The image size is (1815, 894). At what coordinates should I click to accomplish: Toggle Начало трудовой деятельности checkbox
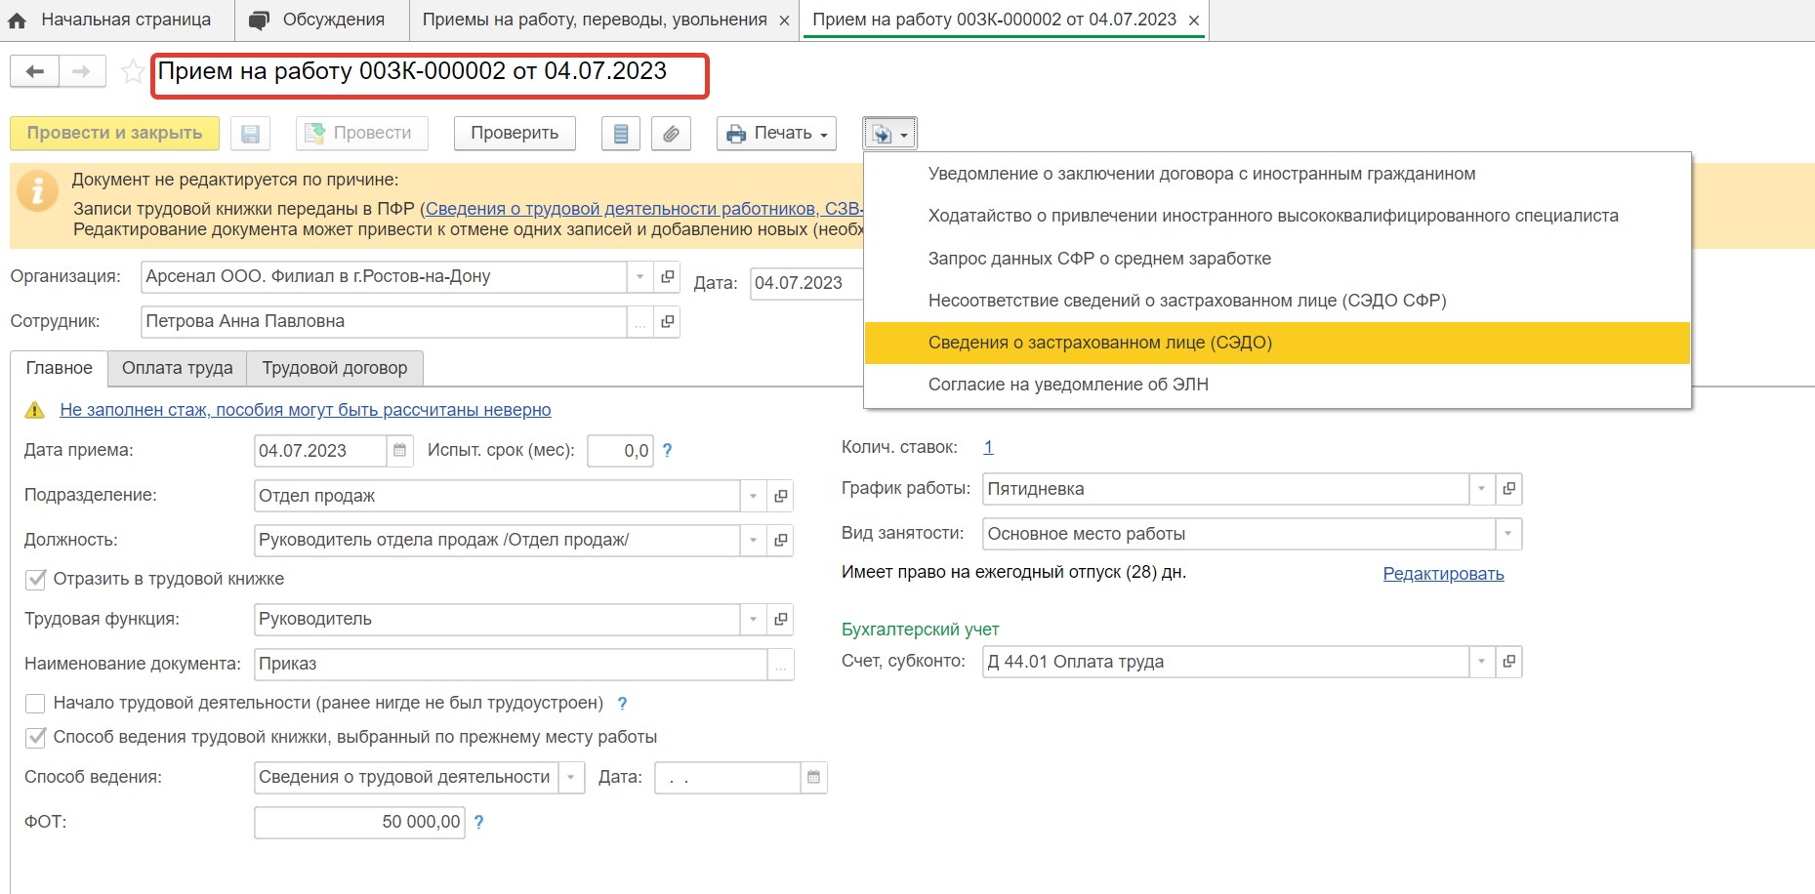(36, 703)
